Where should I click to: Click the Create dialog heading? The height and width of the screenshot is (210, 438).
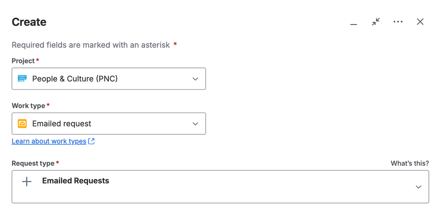tap(29, 22)
